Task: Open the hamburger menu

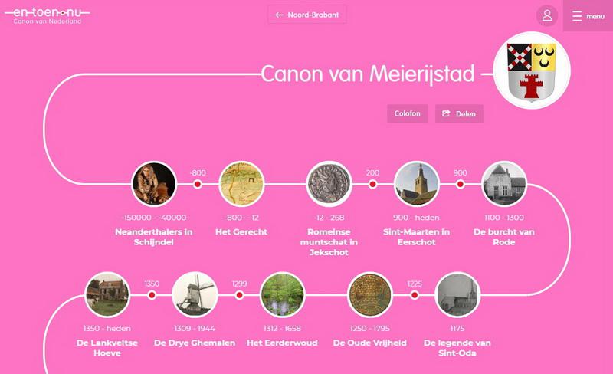Action: [x=588, y=16]
